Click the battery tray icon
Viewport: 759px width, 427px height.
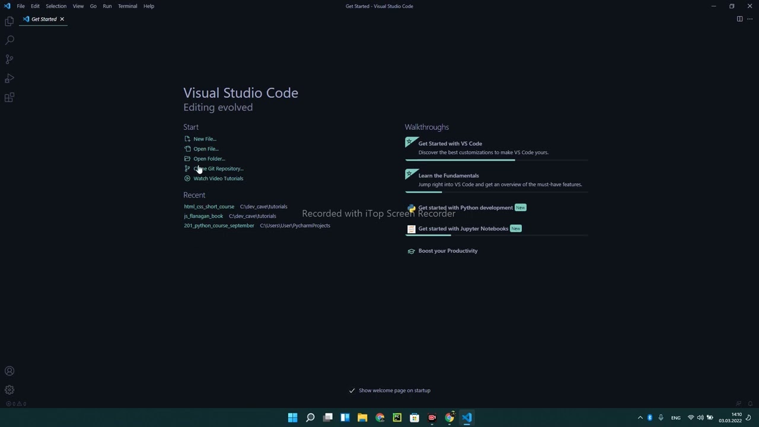[710, 418]
